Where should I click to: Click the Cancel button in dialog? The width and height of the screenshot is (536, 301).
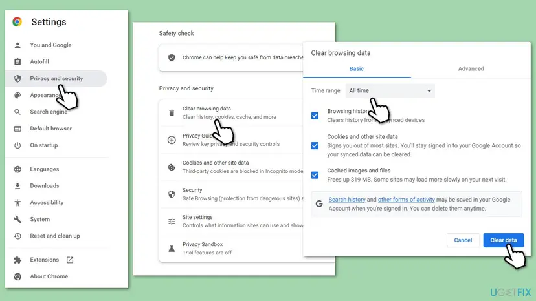click(463, 240)
